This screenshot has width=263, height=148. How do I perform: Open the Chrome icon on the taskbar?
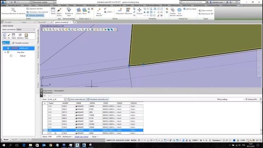[51, 145]
